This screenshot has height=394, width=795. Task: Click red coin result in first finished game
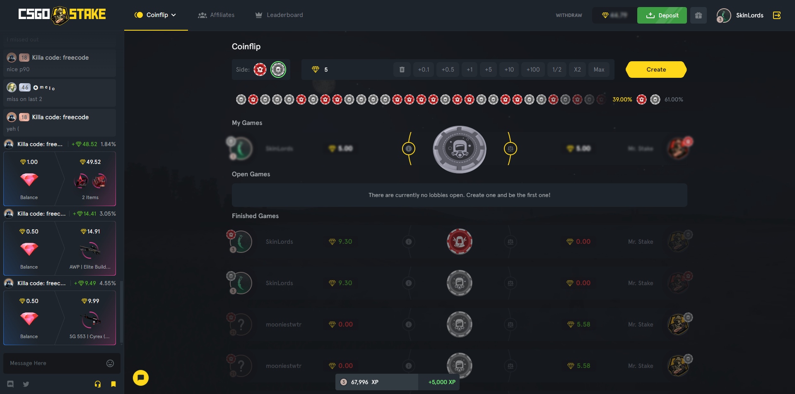pyautogui.click(x=460, y=242)
